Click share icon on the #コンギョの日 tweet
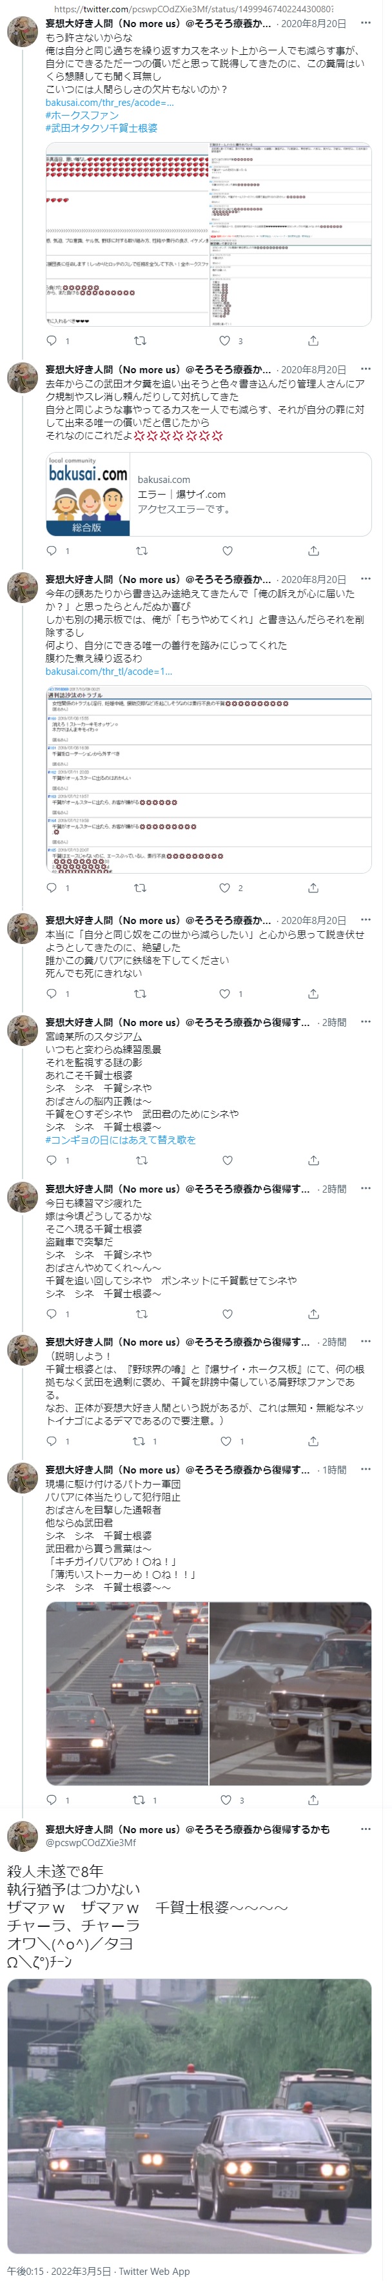 313,1160
